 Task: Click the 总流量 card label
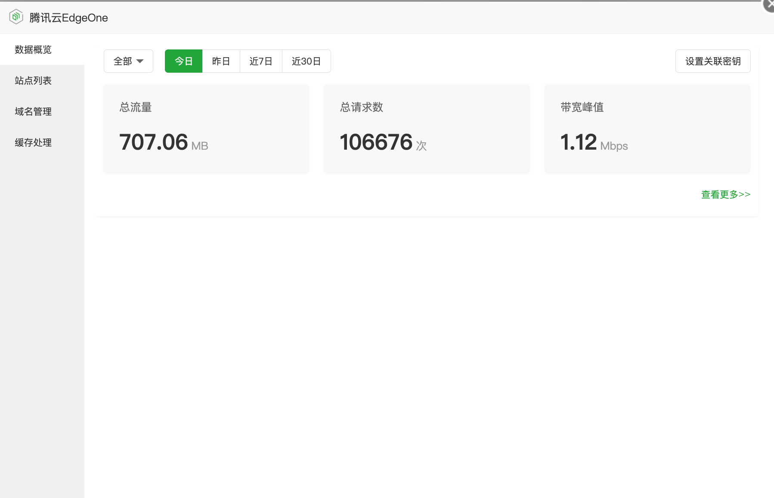[x=136, y=108]
